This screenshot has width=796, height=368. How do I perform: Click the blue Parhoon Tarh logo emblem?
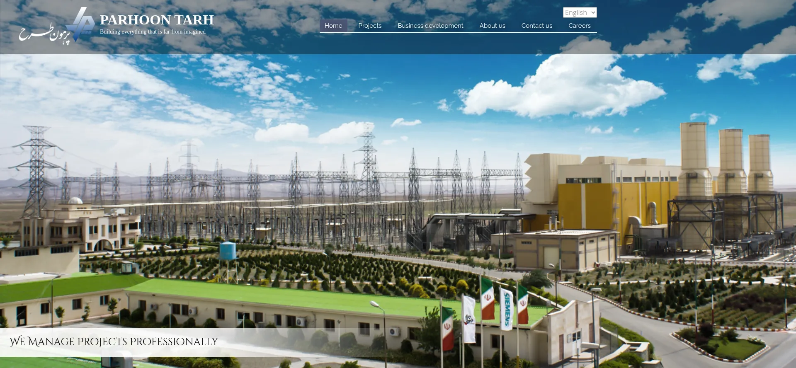[82, 24]
